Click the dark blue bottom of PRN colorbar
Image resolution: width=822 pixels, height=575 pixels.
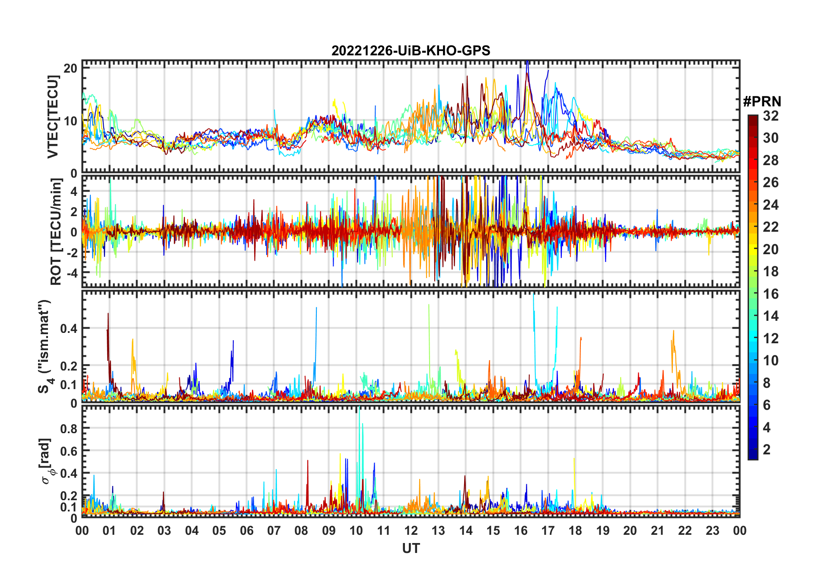click(753, 455)
